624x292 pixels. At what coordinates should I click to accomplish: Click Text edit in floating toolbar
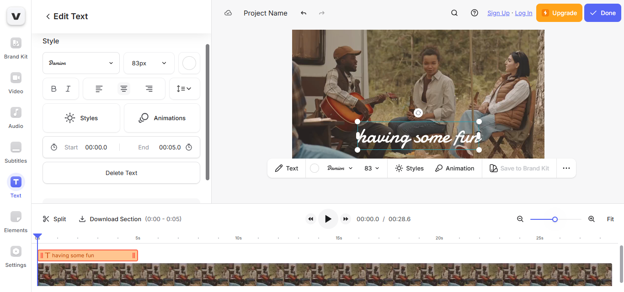(x=287, y=168)
